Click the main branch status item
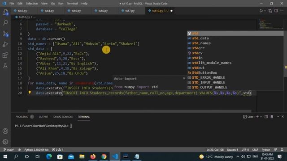This screenshot has width=287, height=161. 9,150
